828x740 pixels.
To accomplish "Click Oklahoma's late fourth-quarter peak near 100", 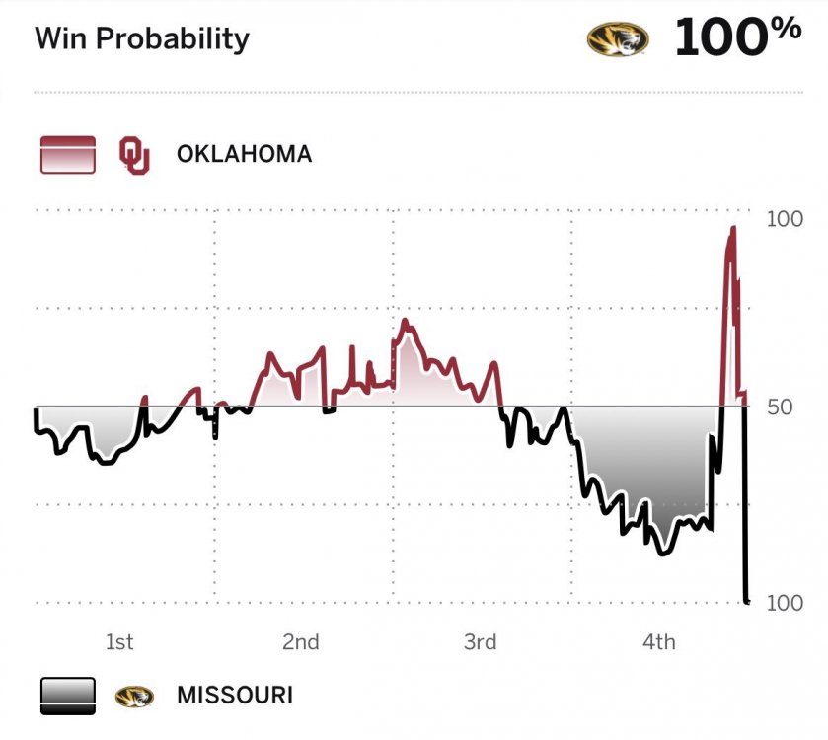I will point(732,229).
